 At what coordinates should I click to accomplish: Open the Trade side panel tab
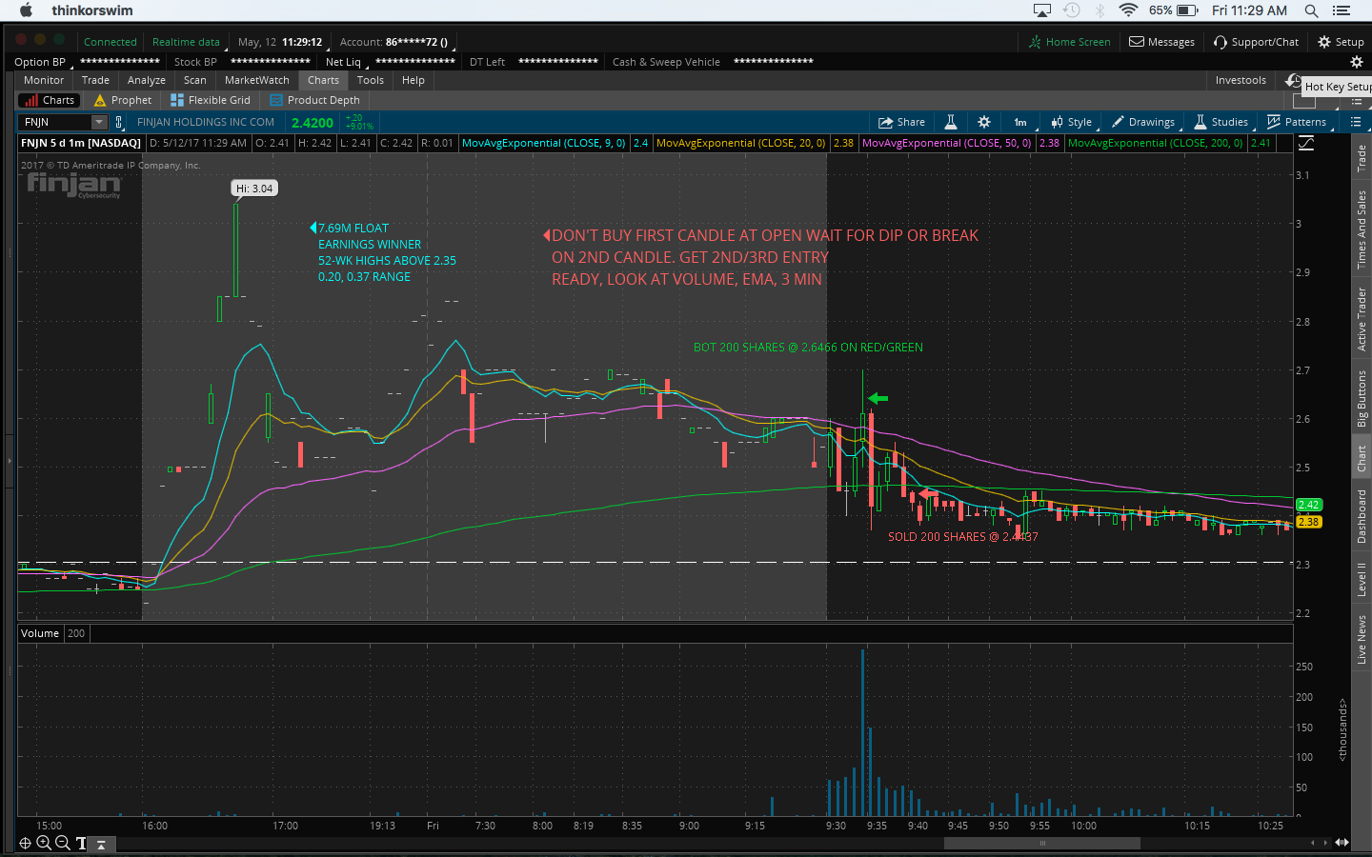[x=1362, y=158]
